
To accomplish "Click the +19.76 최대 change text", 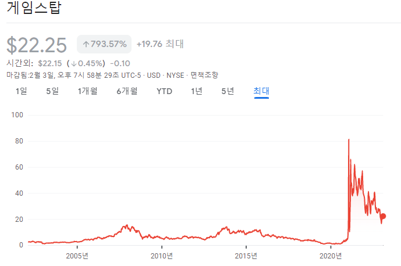I will pyautogui.click(x=160, y=44).
